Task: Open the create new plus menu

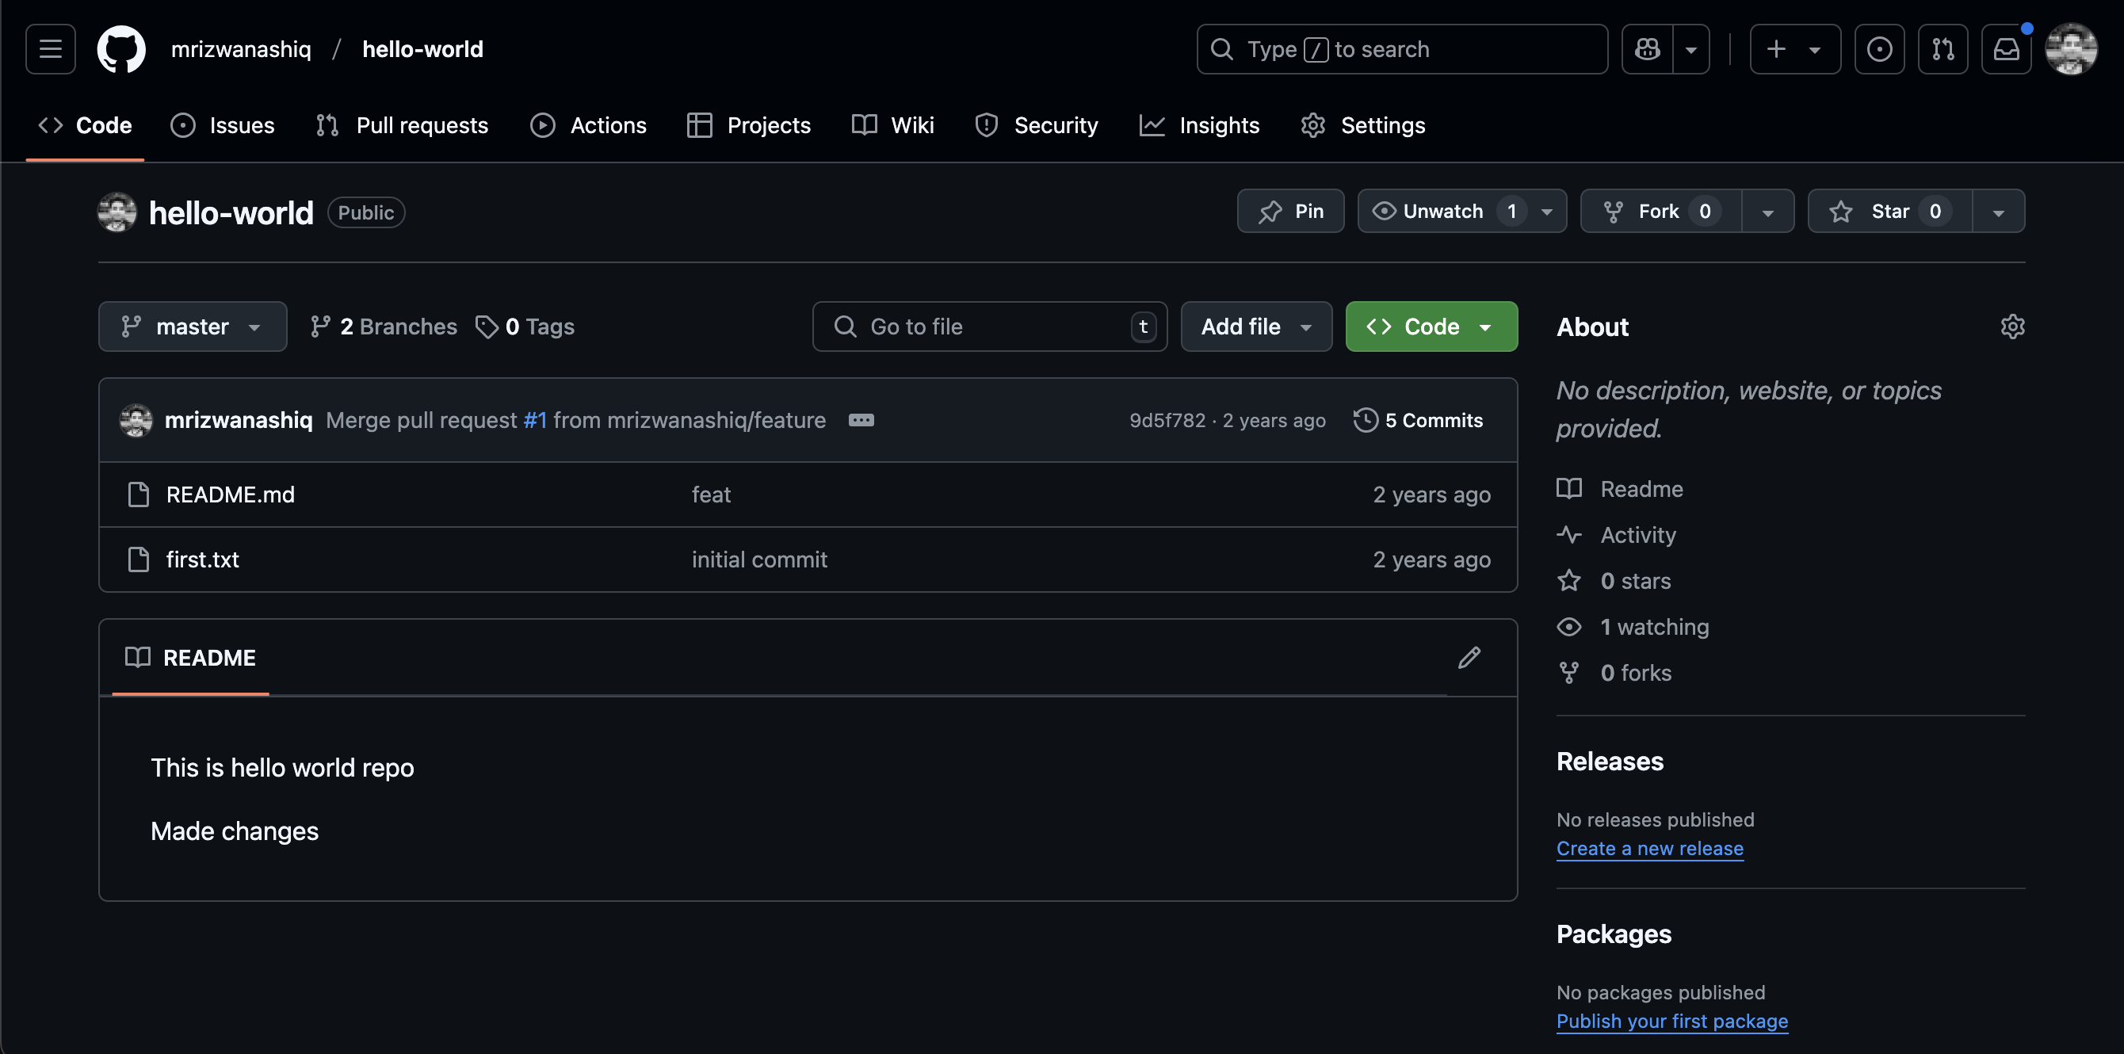Action: click(x=1795, y=49)
